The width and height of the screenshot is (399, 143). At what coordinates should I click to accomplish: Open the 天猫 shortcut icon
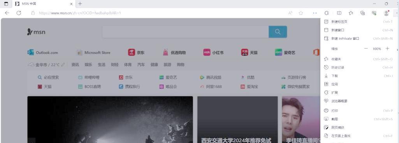pyautogui.click(x=249, y=52)
